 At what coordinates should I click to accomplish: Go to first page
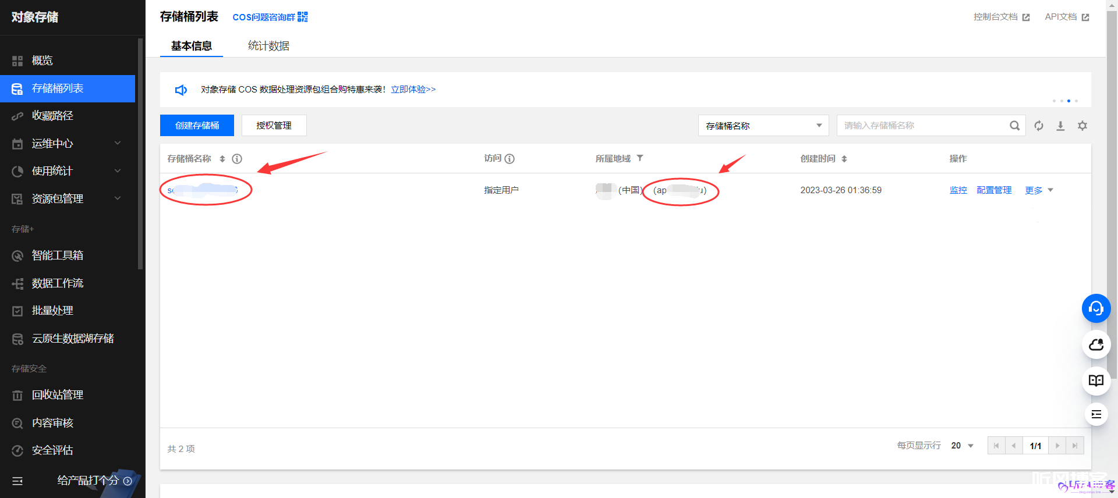tap(996, 446)
